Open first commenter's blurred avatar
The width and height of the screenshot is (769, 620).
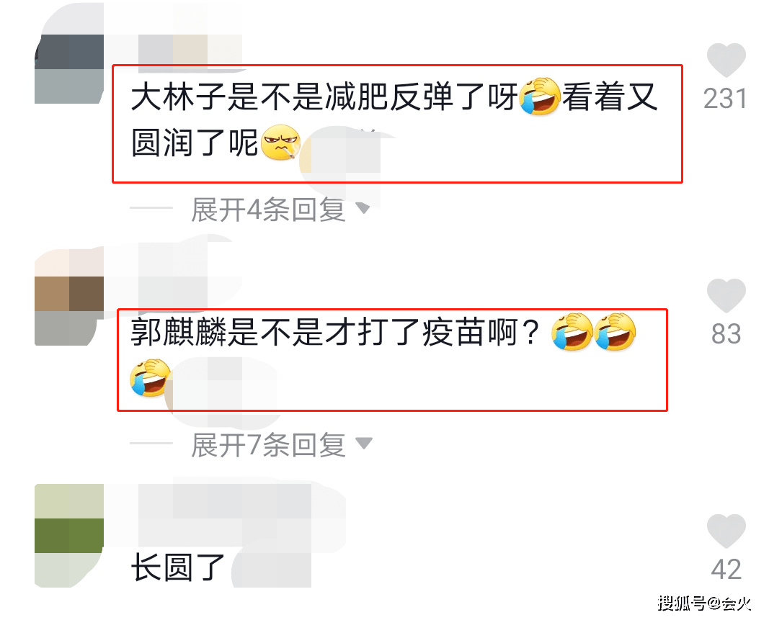[x=69, y=68]
